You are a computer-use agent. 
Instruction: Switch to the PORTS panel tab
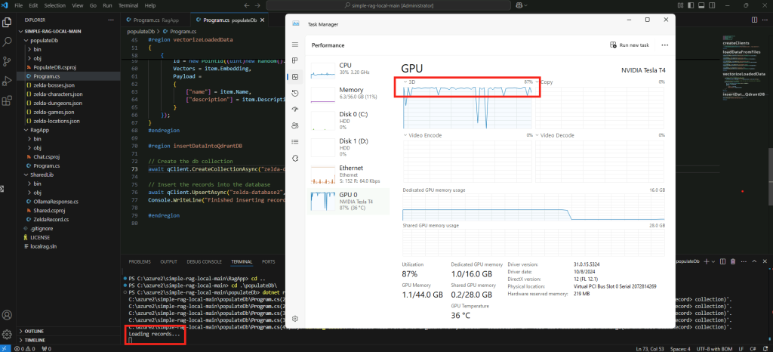269,262
